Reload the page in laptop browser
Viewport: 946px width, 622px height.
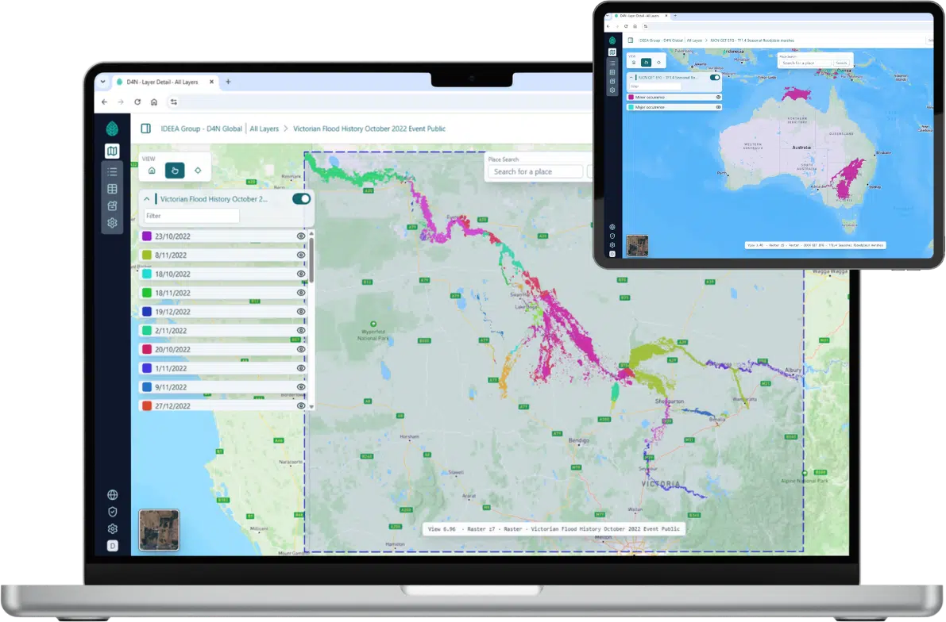[137, 102]
